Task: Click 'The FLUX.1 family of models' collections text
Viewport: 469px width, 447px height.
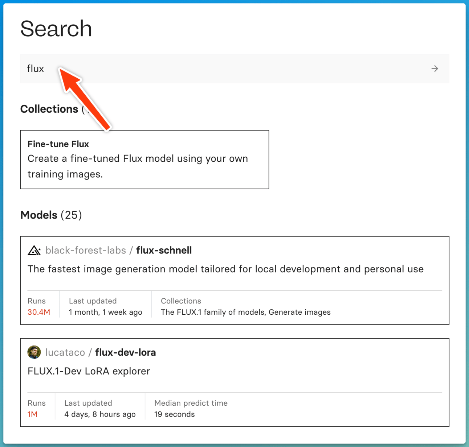Action: click(x=213, y=312)
